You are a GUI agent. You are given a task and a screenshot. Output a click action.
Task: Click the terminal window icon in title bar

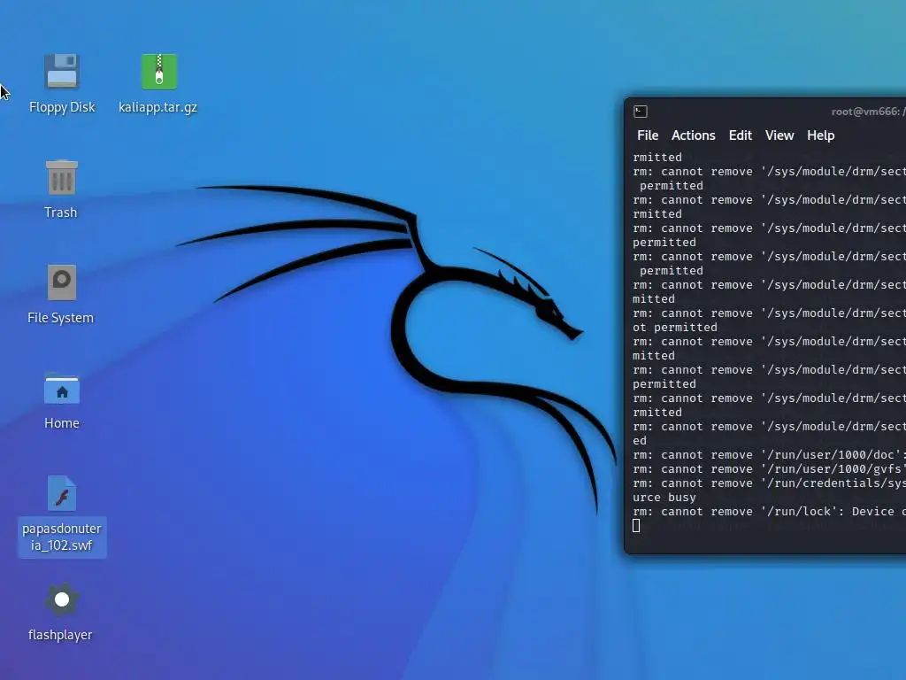pos(641,112)
